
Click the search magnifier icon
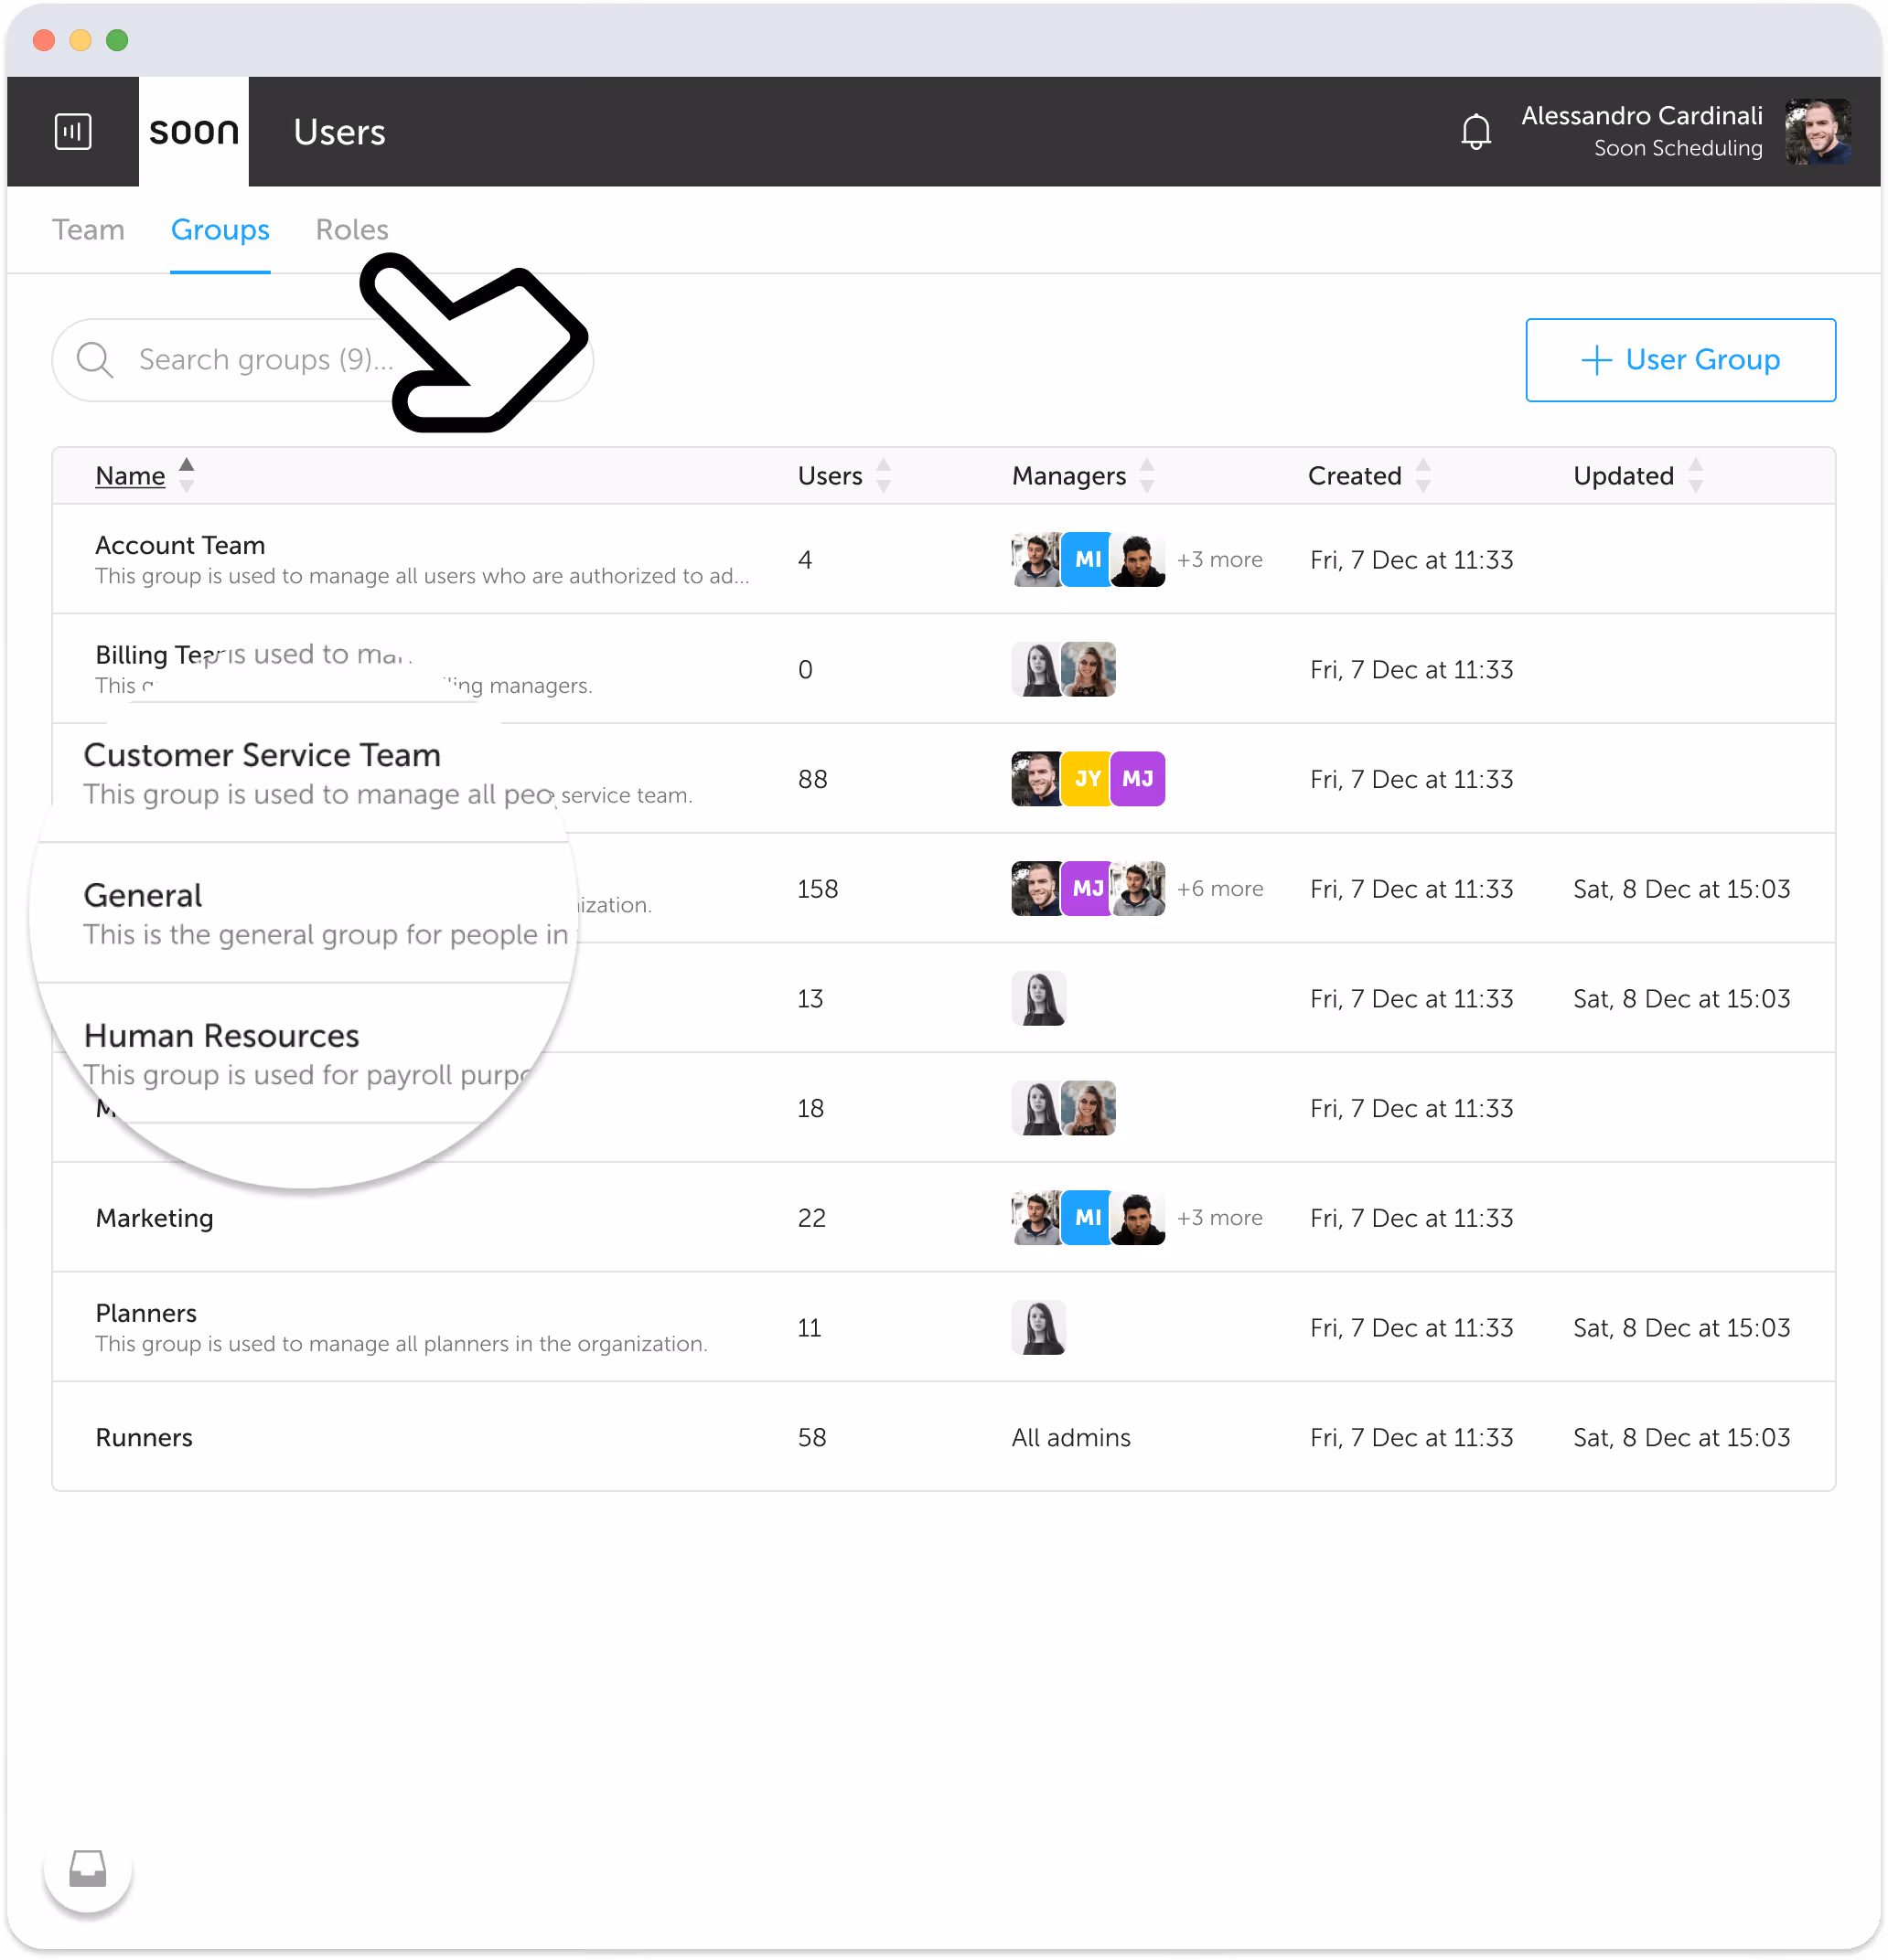pos(94,360)
